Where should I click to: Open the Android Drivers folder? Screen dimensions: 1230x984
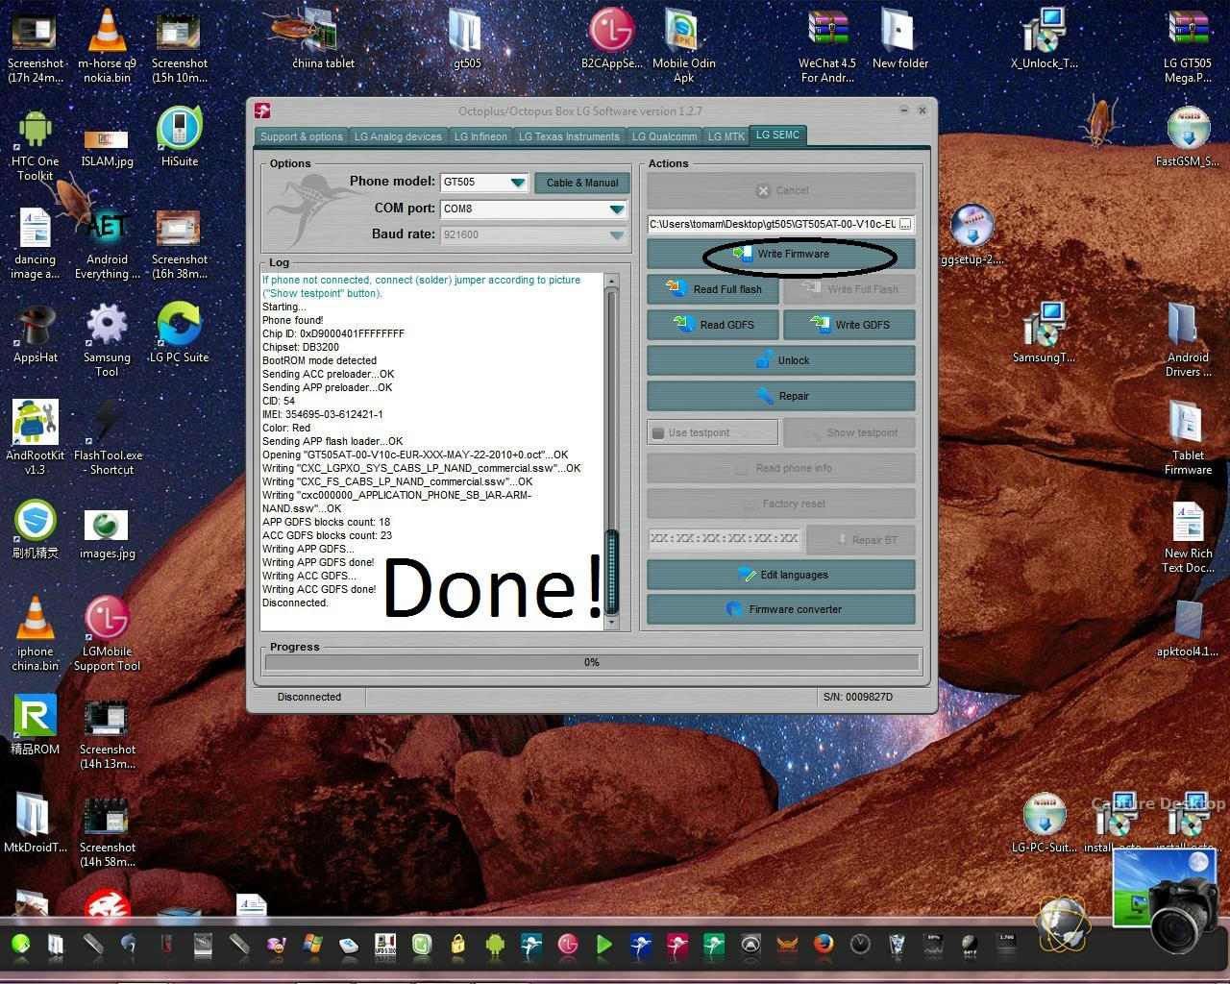point(1188,338)
